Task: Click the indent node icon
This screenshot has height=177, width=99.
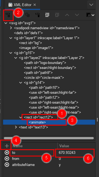Action: (x=57, y=15)
